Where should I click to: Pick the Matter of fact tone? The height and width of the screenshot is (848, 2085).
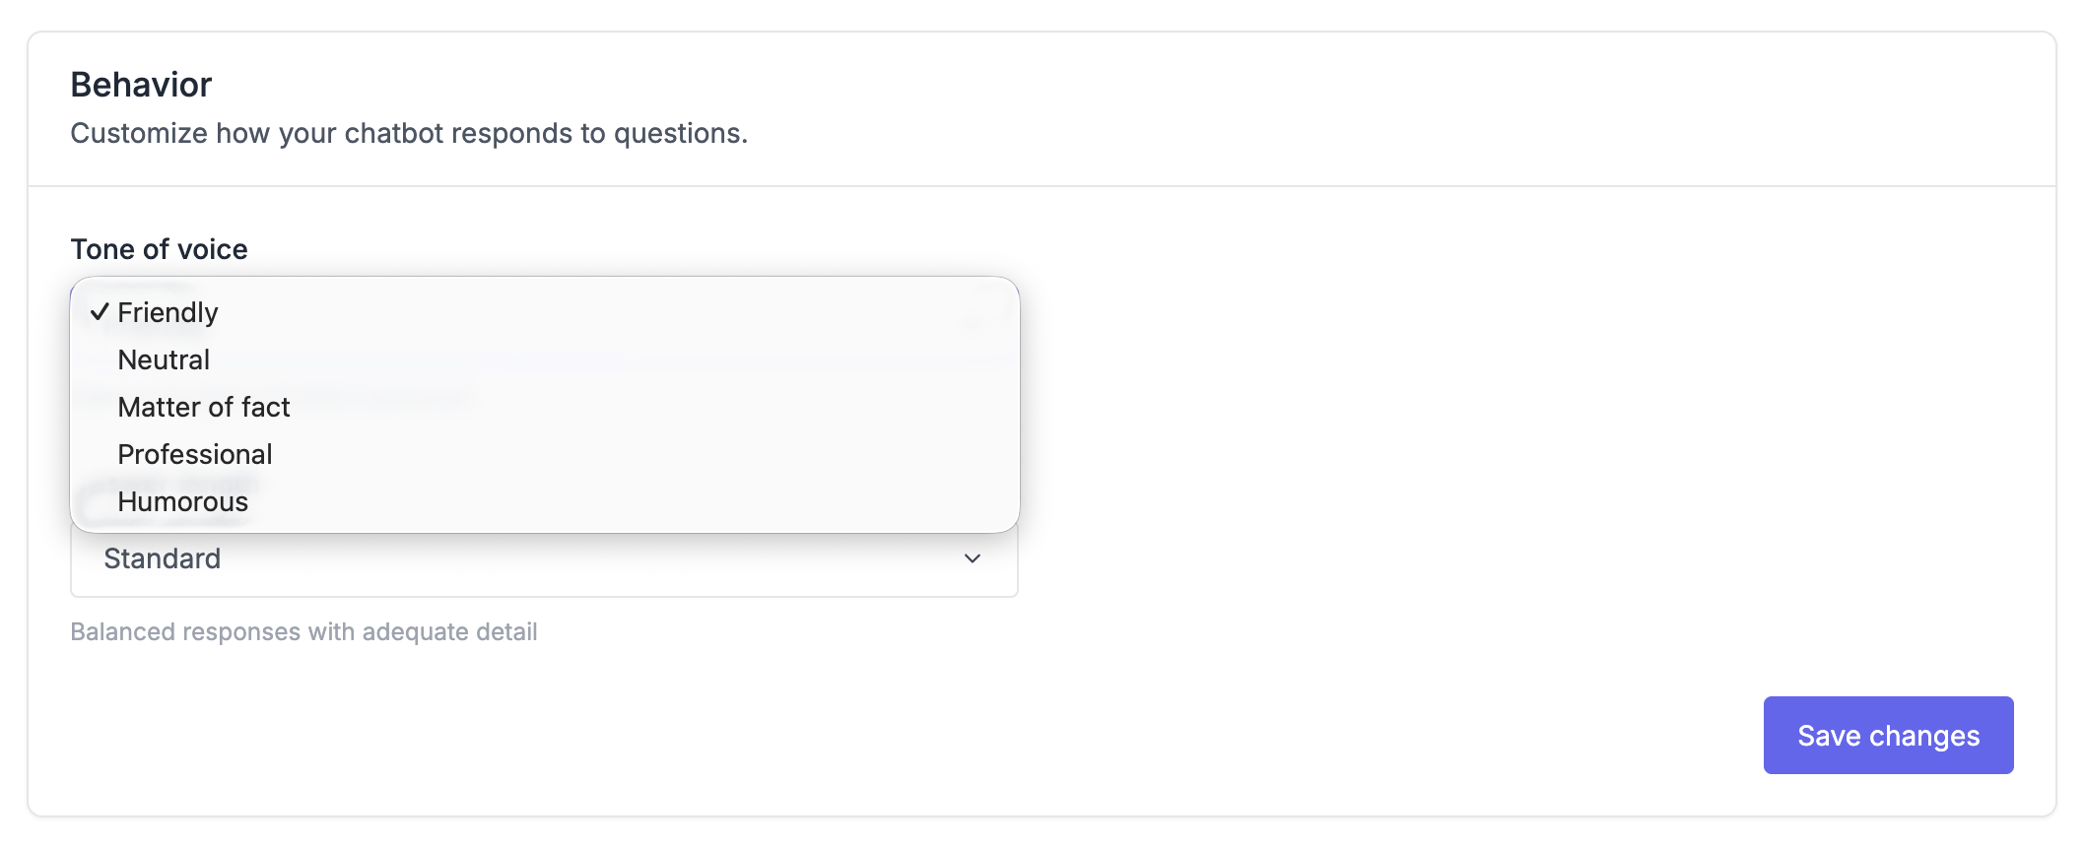click(x=203, y=407)
